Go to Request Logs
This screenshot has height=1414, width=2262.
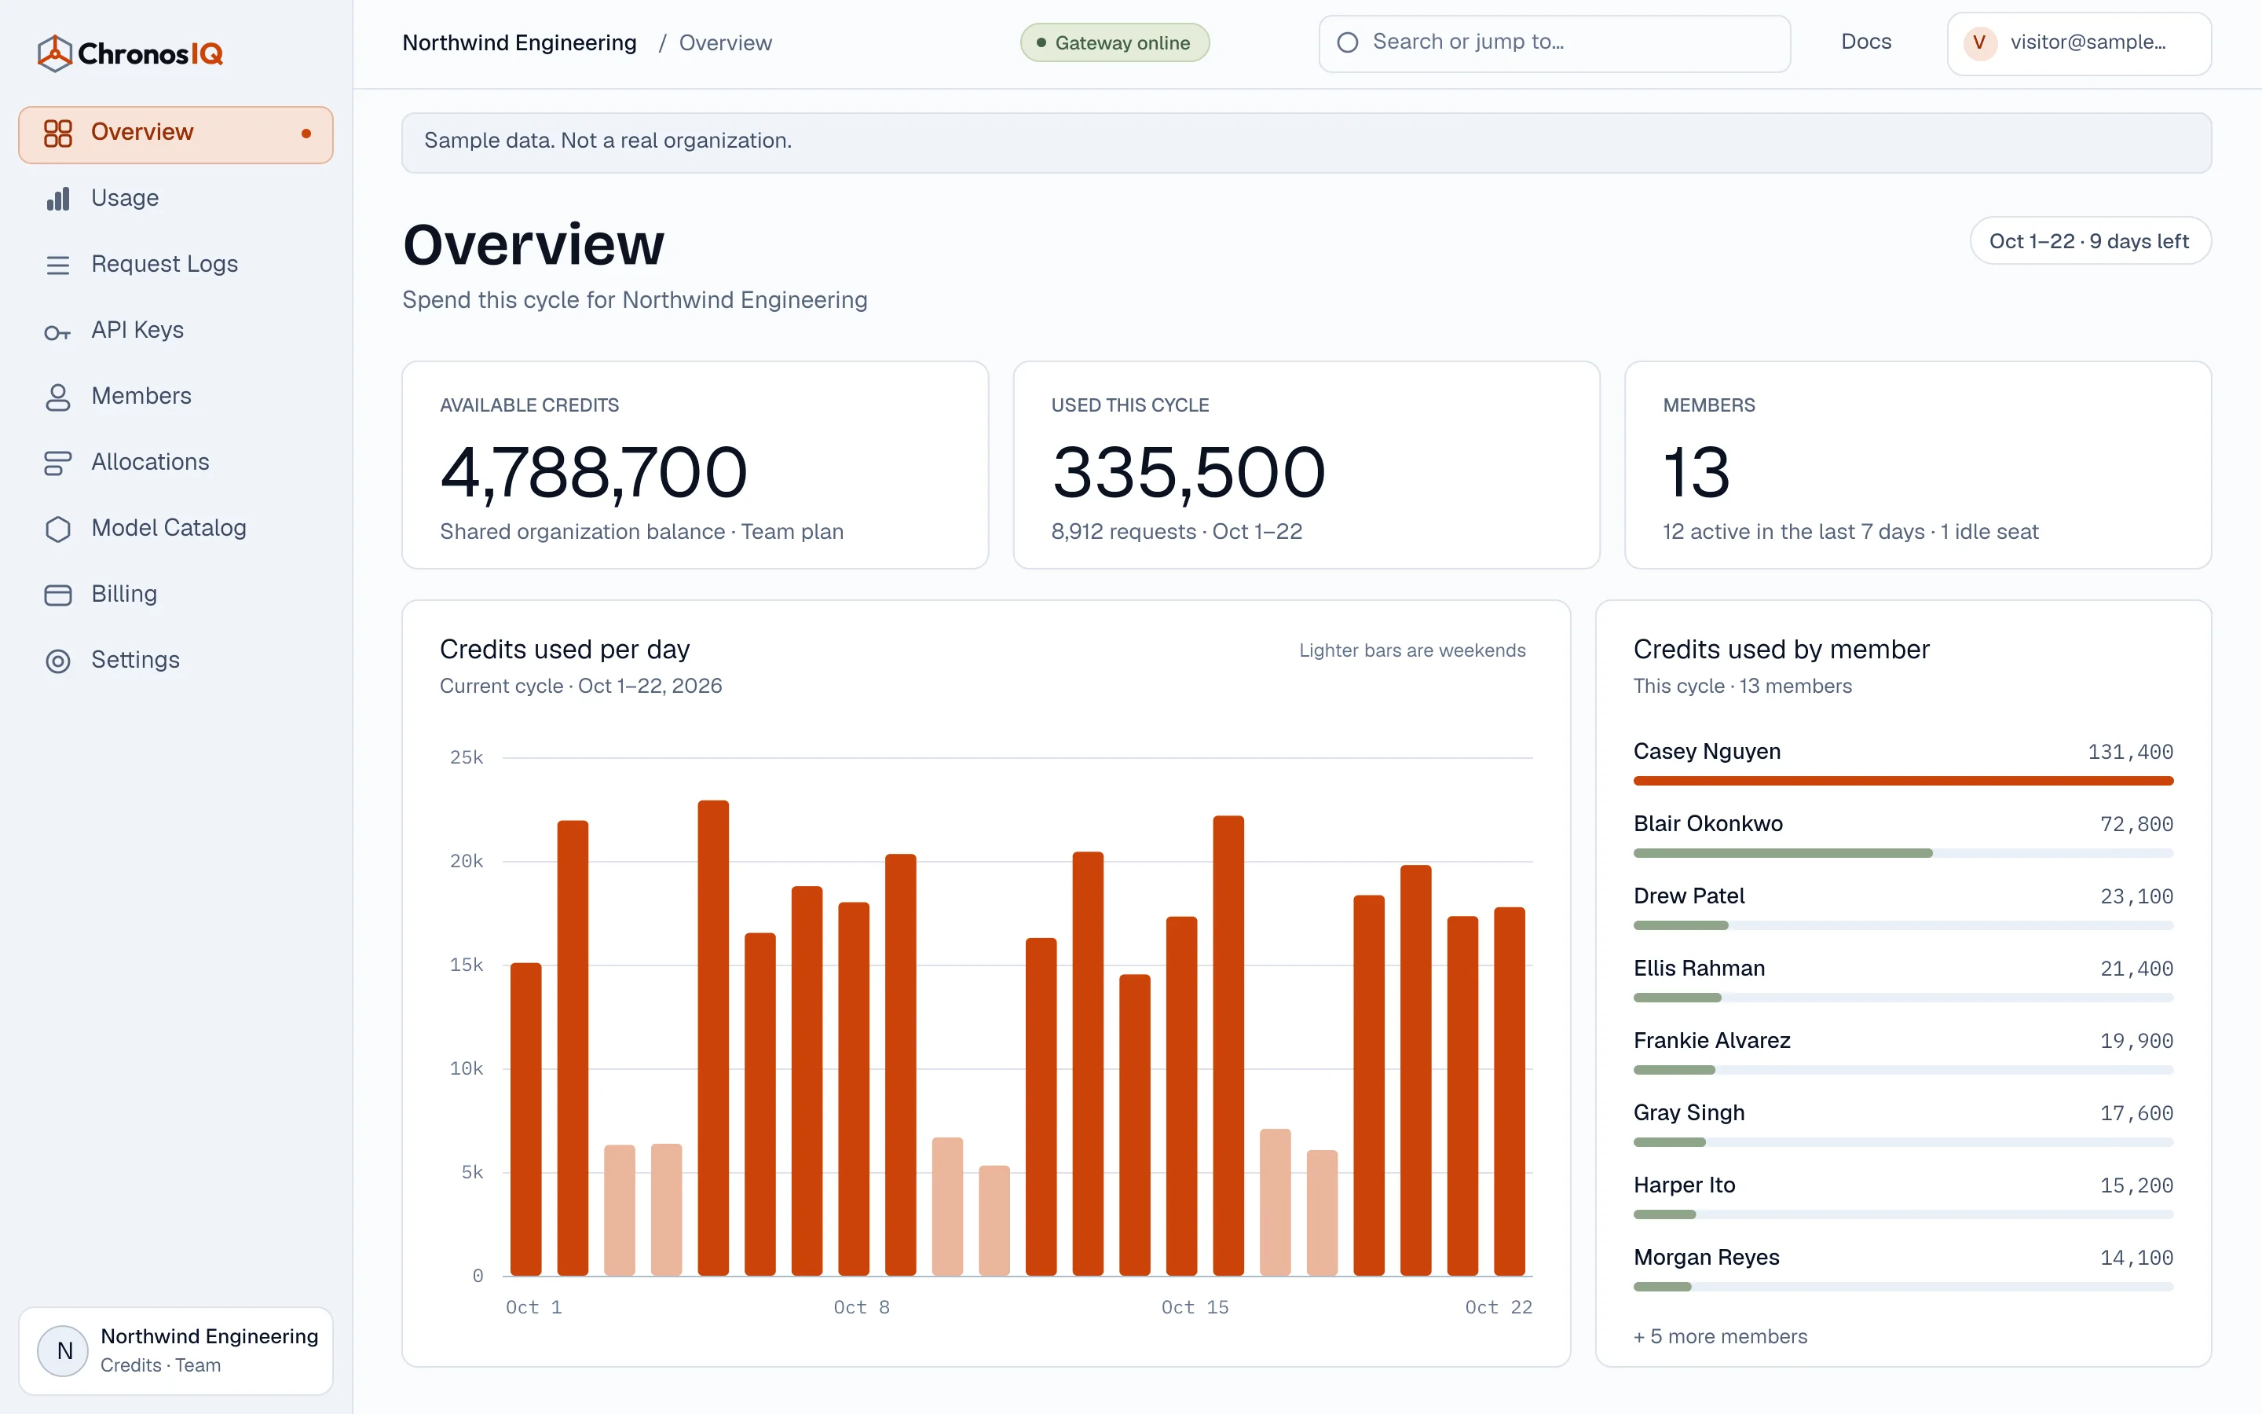[176, 265]
